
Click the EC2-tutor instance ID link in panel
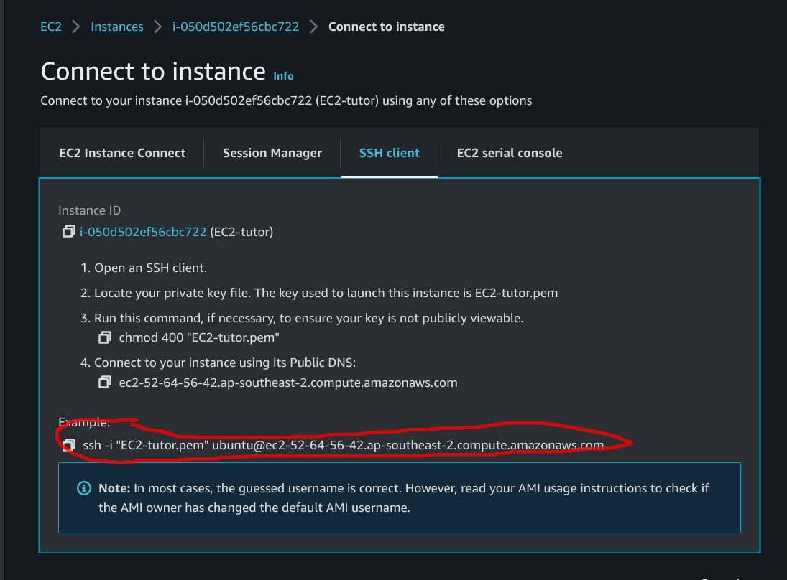[x=144, y=232]
